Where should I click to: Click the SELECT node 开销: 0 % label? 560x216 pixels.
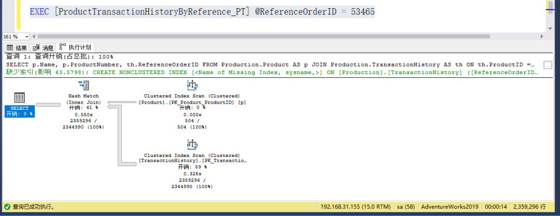point(20,114)
